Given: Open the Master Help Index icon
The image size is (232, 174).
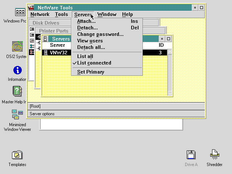Looking at the screenshot, I should click(17, 91).
